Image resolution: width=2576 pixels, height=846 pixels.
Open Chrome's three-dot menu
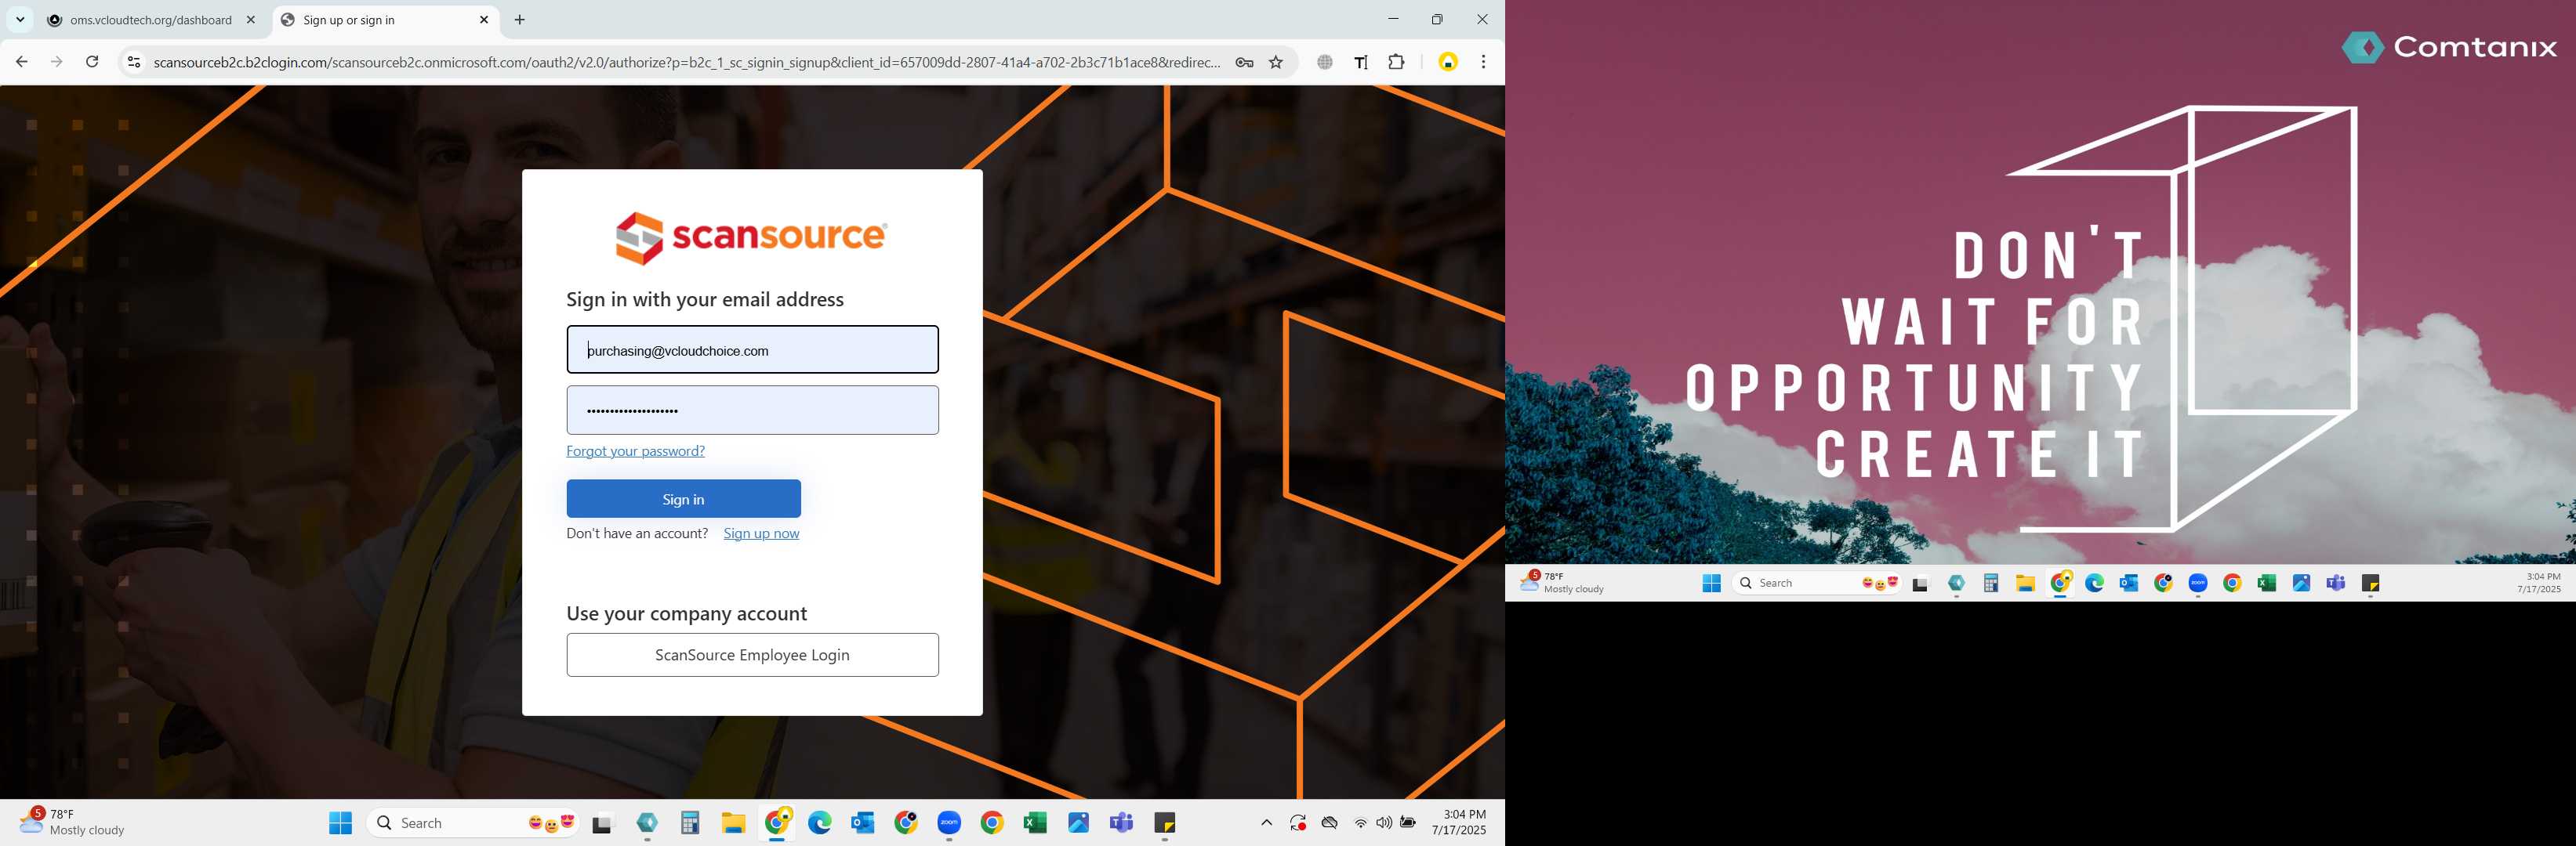click(1483, 62)
